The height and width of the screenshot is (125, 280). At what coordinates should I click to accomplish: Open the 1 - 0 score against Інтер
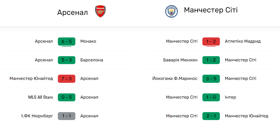211,97
